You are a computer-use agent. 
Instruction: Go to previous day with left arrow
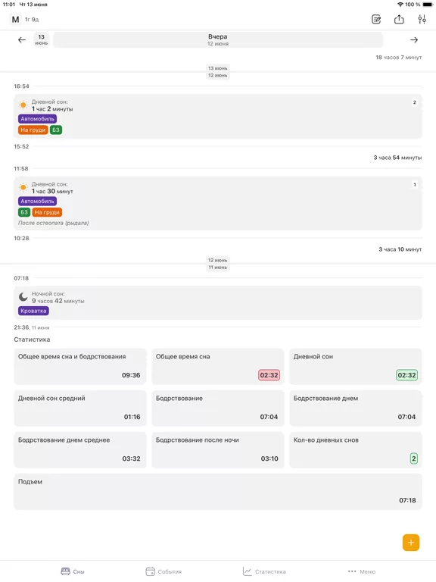tap(22, 39)
